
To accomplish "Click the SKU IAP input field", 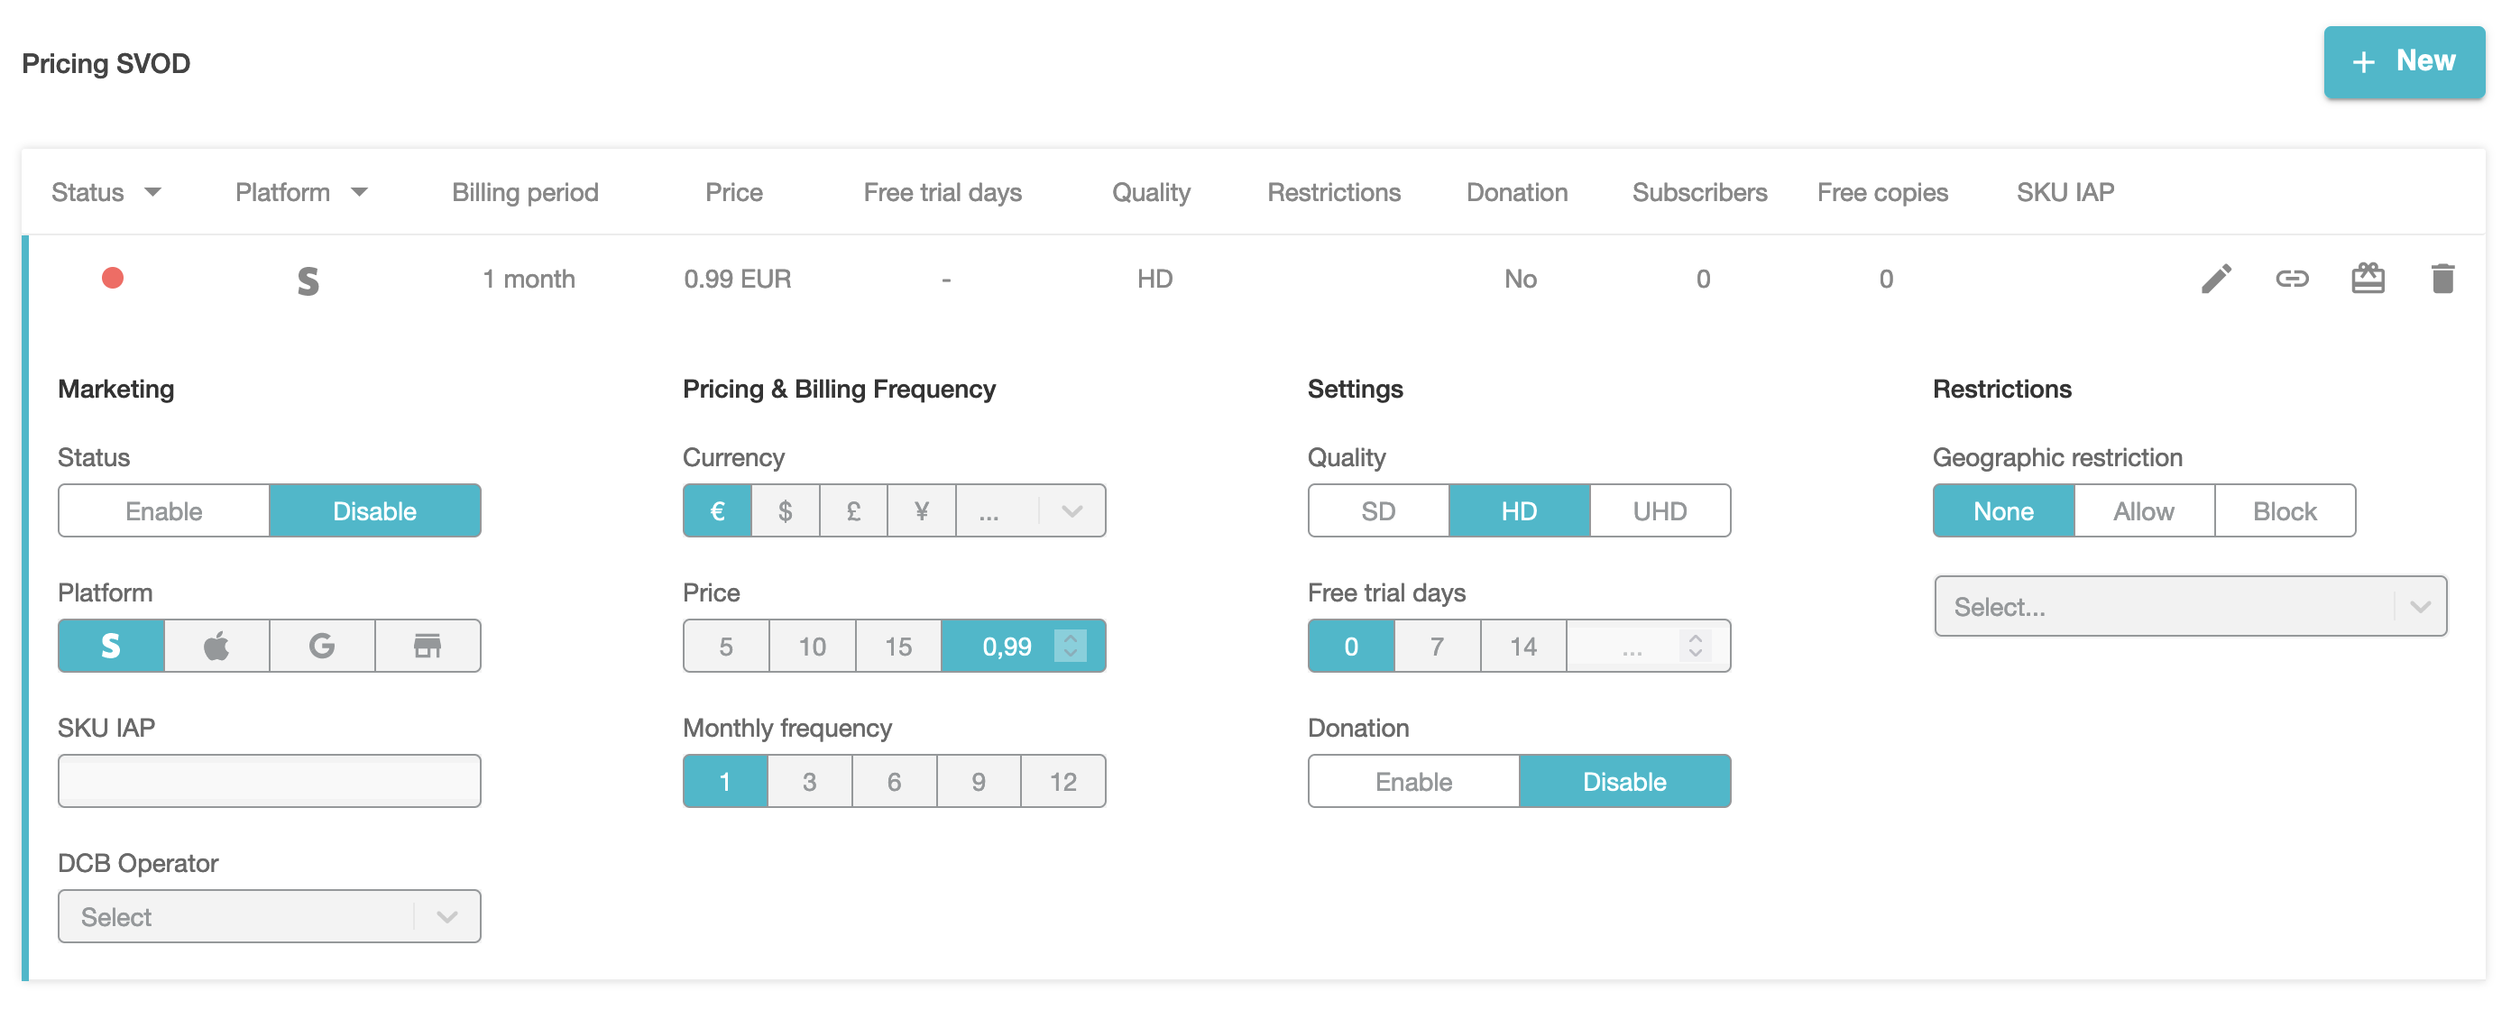I will 269,781.
